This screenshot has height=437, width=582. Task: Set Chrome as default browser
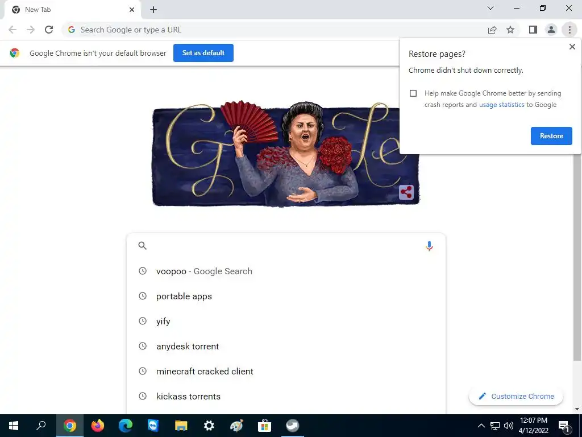203,53
